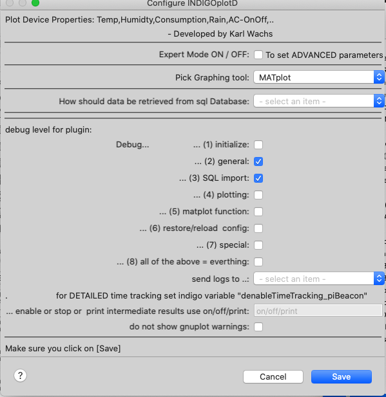This screenshot has height=397, width=386.
Task: Uncheck the (2) general debug box
Action: coord(258,162)
